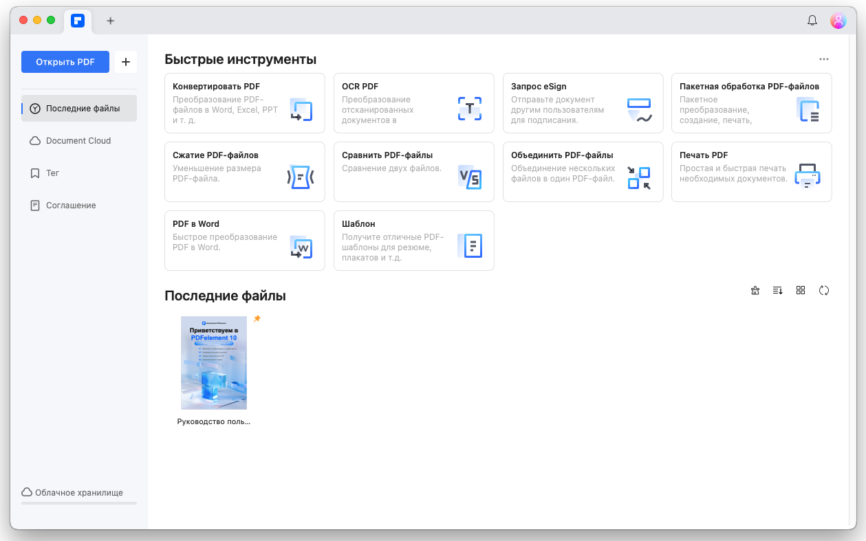This screenshot has height=541, width=866.
Task: Click the Шаблон template icon
Action: pyautogui.click(x=470, y=245)
